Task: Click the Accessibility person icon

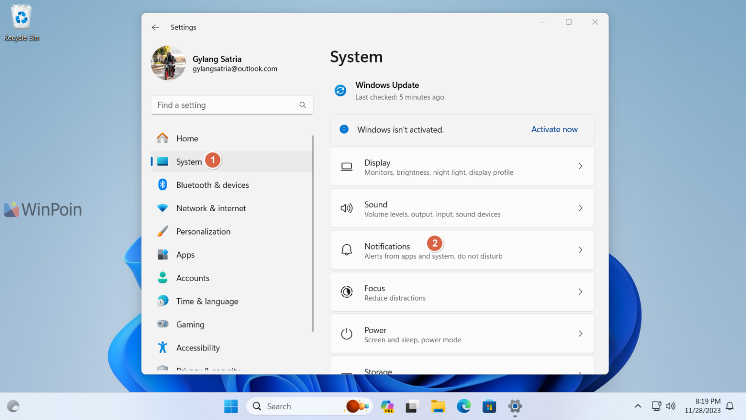Action: 162,348
